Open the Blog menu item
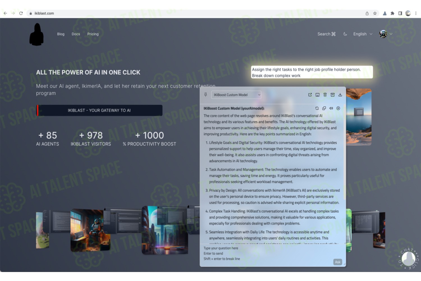Image resolution: width=421 pixels, height=281 pixels. pyautogui.click(x=61, y=34)
